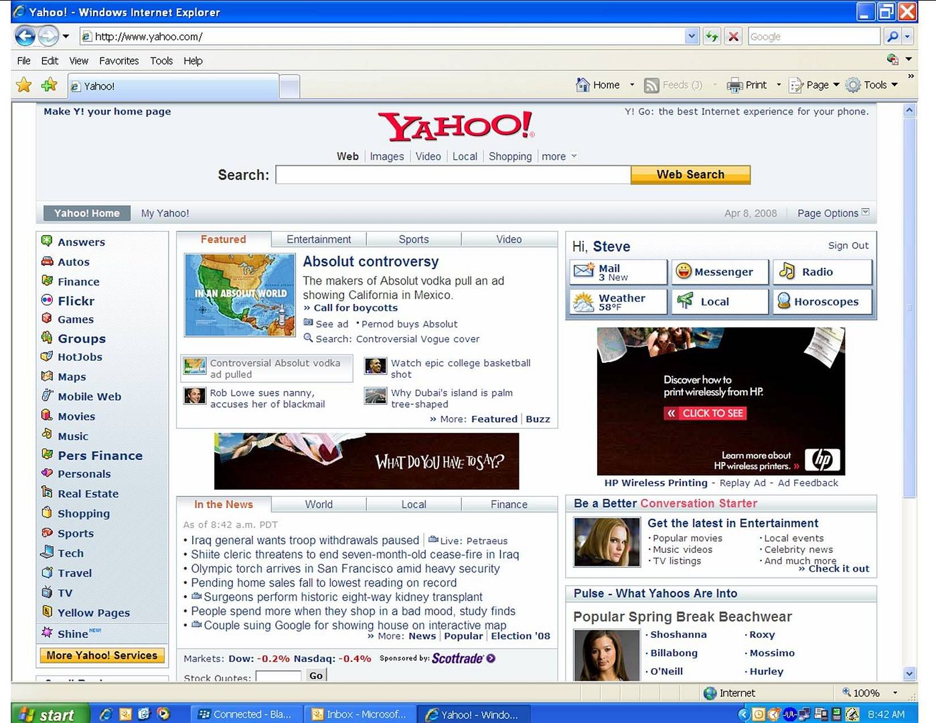
Task: Open the Local shortcut in Steve's panel
Action: [720, 302]
